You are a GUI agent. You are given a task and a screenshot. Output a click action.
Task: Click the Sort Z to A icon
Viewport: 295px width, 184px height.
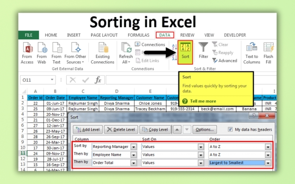[x=174, y=57]
